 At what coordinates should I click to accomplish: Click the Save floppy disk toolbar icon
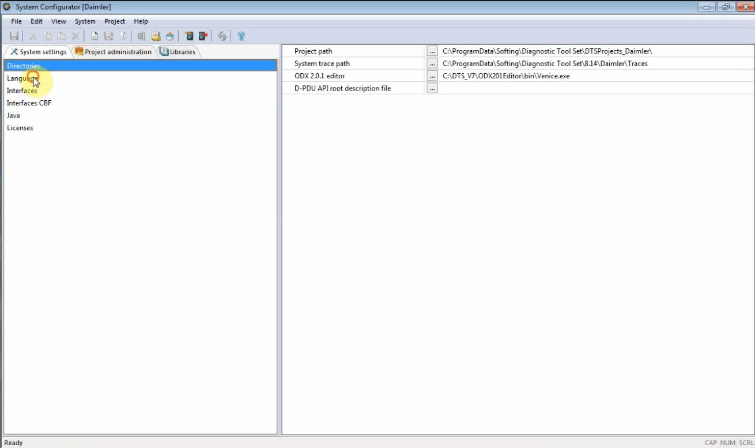14,36
